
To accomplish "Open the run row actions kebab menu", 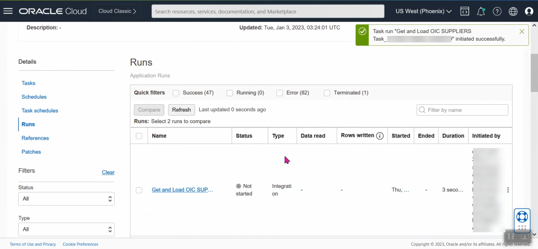I will pos(508,190).
